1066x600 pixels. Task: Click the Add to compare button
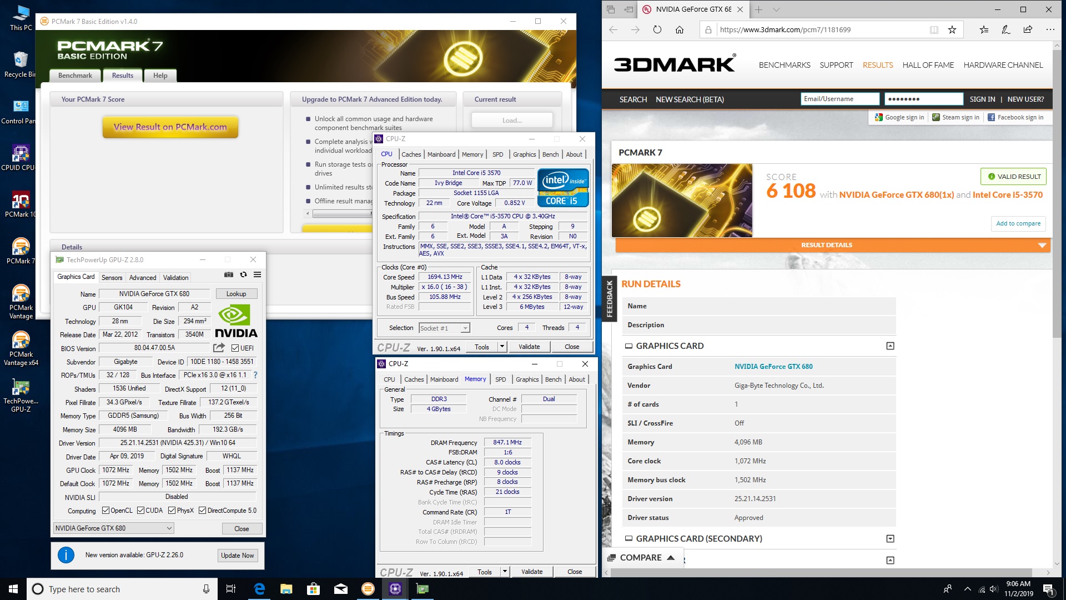[1018, 223]
